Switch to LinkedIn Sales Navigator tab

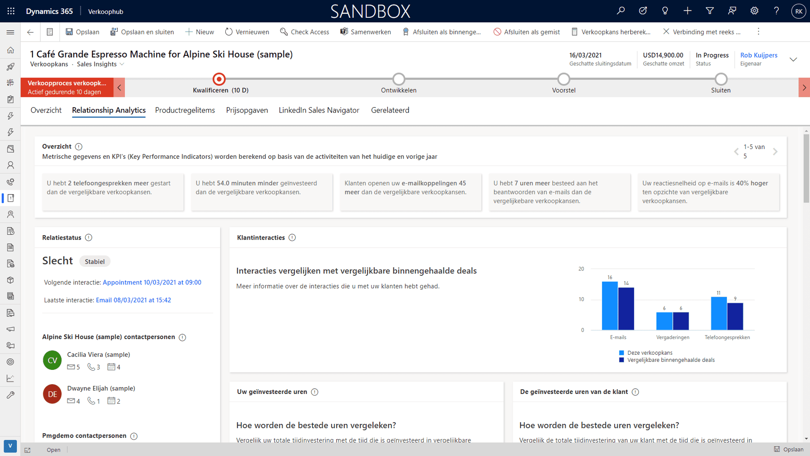point(319,110)
